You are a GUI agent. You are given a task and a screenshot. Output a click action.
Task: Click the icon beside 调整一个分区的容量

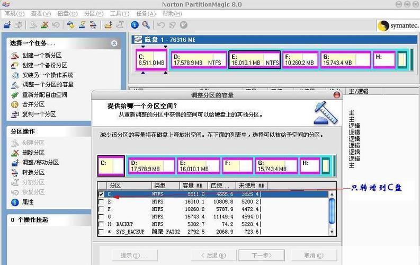click(x=15, y=85)
